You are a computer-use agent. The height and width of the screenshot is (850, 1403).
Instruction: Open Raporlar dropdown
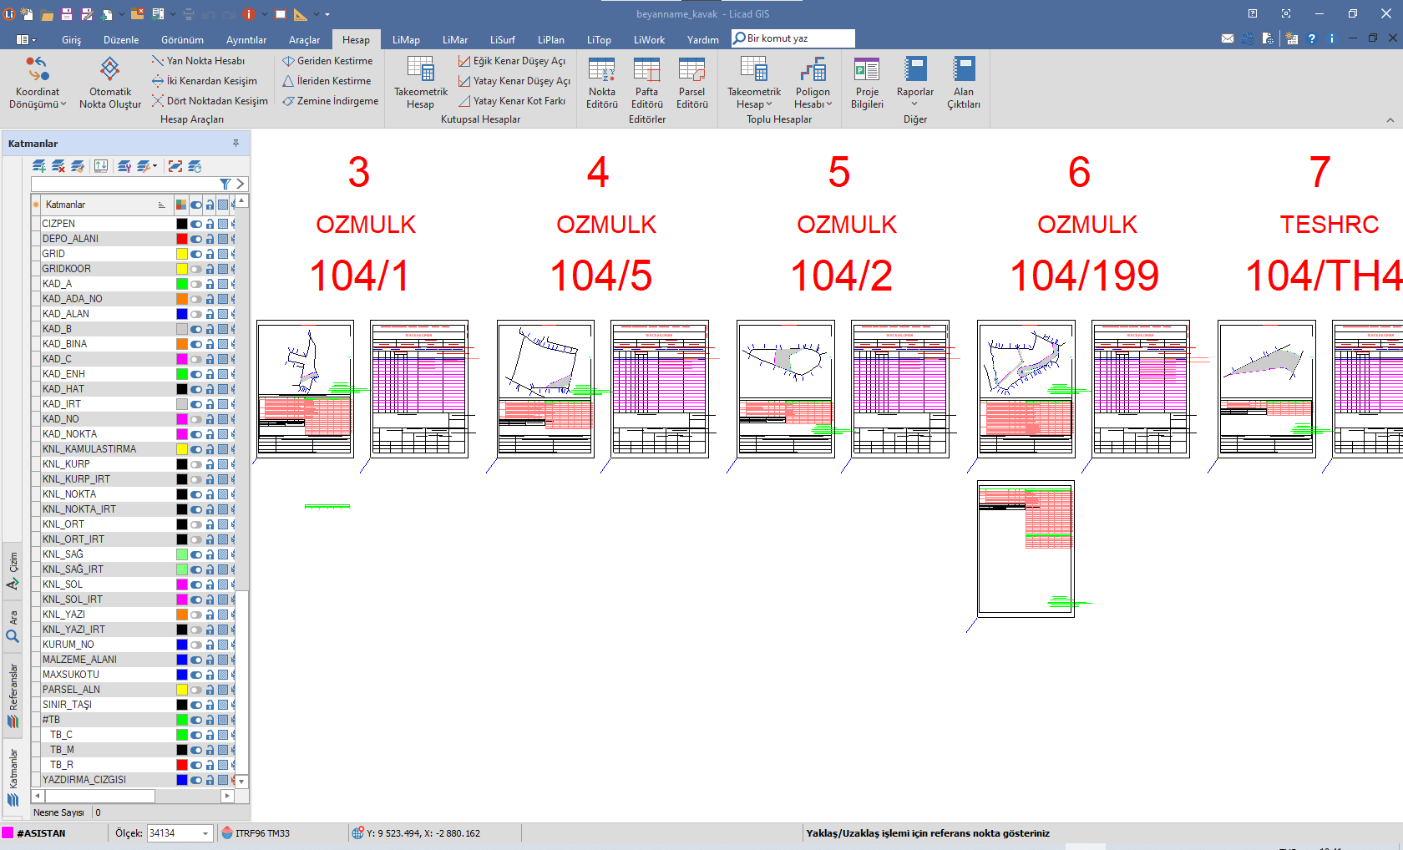click(915, 82)
